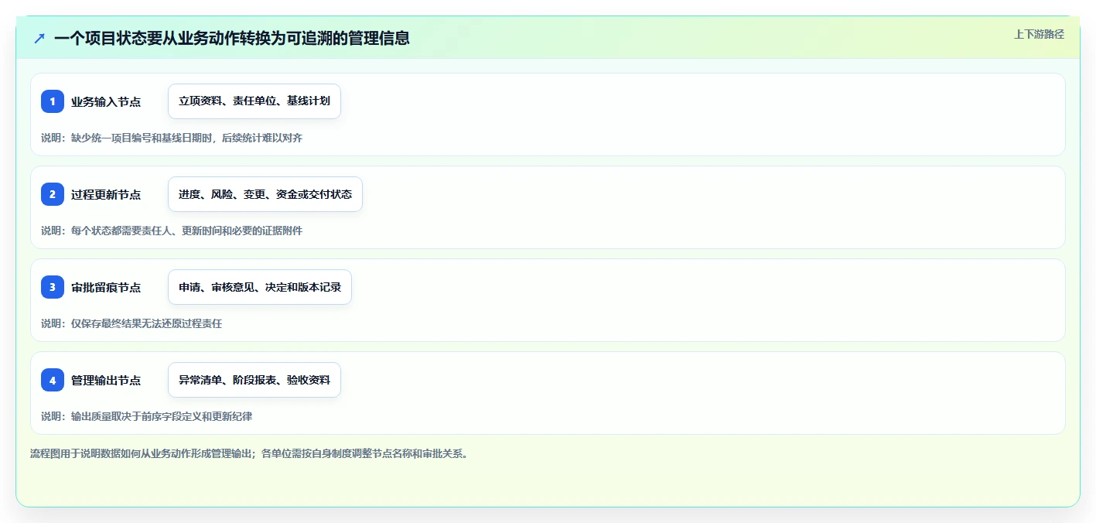Click the 业务输入节点 node label
Screen dimensions: 1096x523
point(106,101)
